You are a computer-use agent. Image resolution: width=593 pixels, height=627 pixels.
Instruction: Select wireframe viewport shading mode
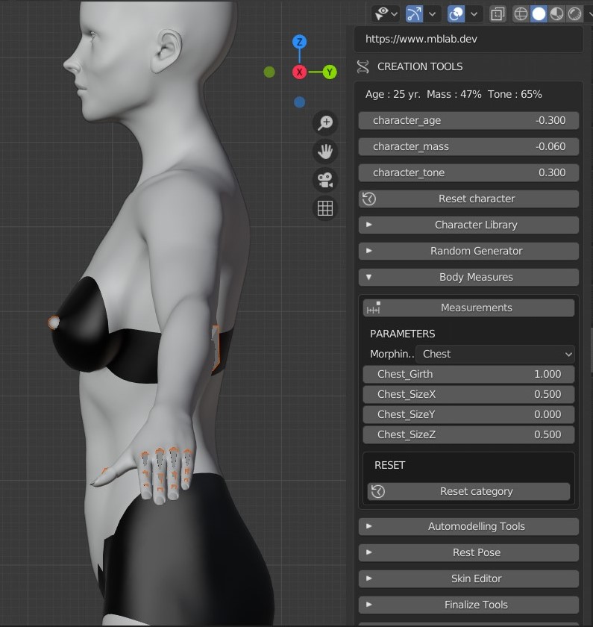(521, 14)
